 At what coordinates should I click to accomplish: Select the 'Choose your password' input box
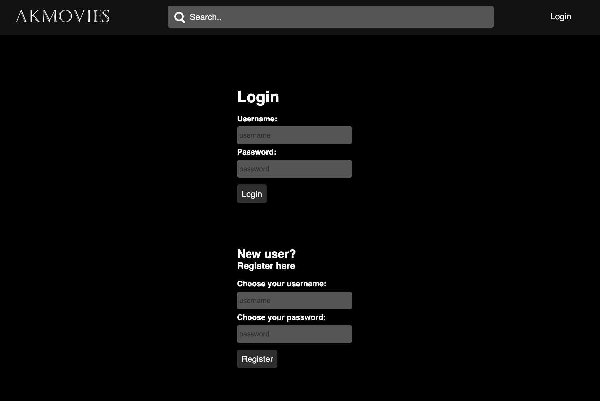click(294, 334)
